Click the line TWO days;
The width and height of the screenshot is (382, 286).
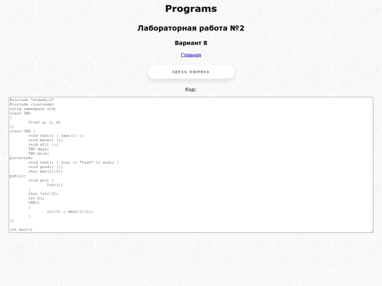(38, 149)
